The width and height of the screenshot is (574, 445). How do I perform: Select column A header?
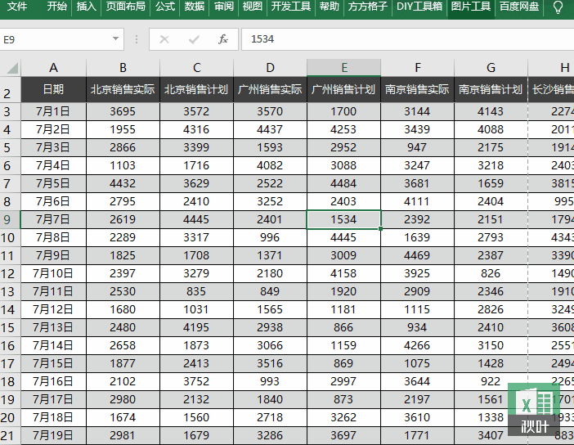[x=53, y=68]
